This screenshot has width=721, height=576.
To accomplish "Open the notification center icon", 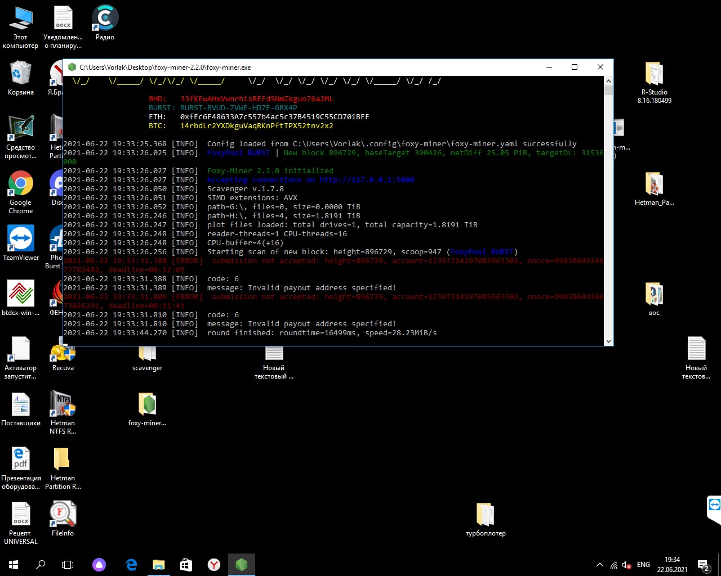I will [704, 565].
